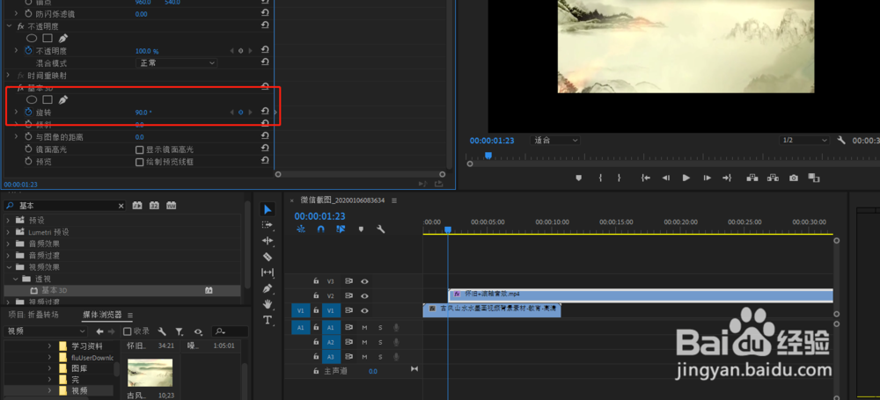This screenshot has width=880, height=400.
Task: Open the zoom level dropdown 适合
Action: pyautogui.click(x=555, y=141)
